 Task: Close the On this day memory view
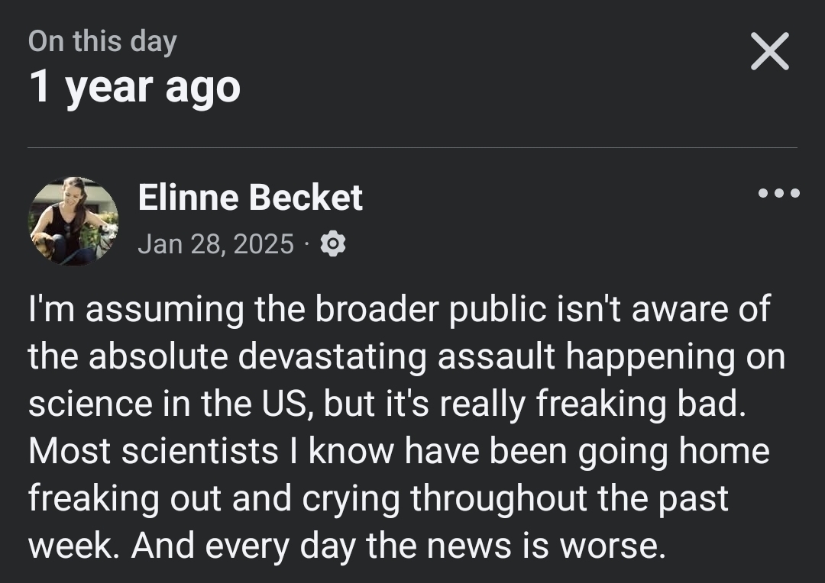[x=769, y=53]
